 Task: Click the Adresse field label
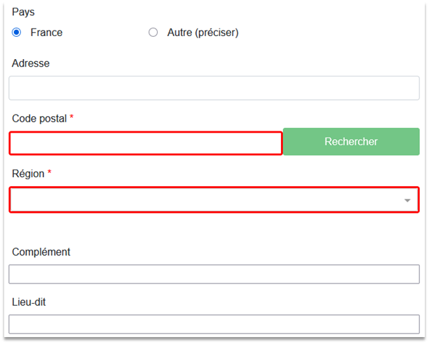coord(31,63)
